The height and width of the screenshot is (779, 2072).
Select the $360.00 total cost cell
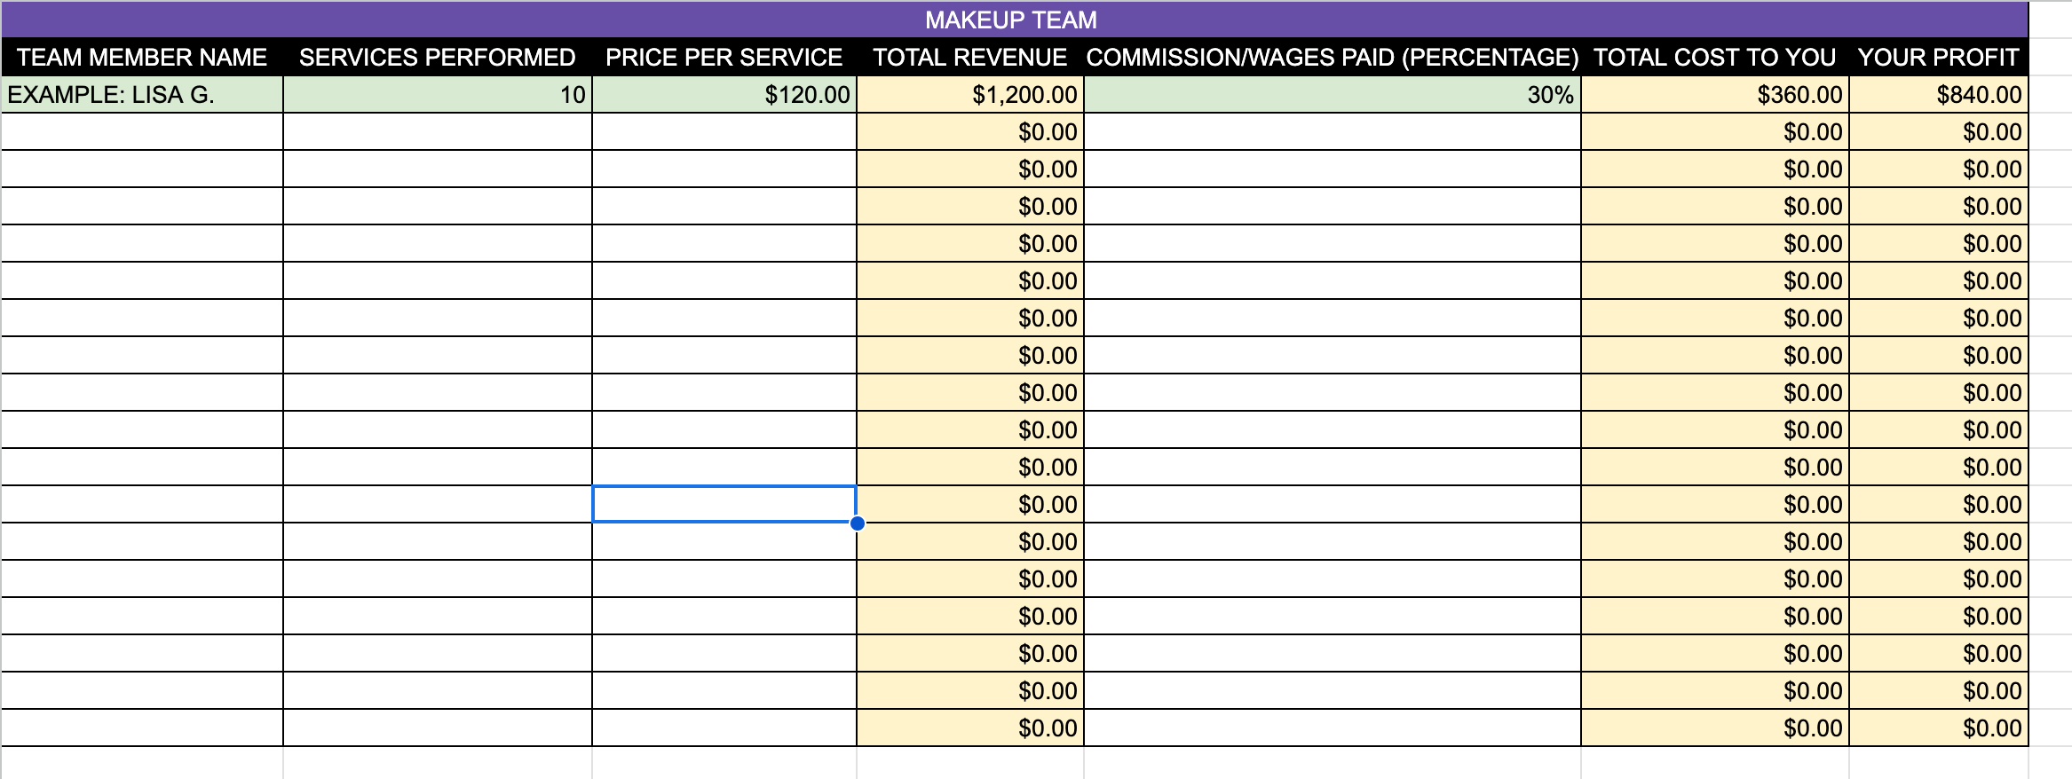[1714, 95]
